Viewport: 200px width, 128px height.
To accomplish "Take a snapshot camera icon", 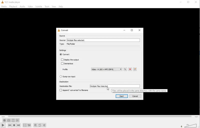I will click(9, 120).
